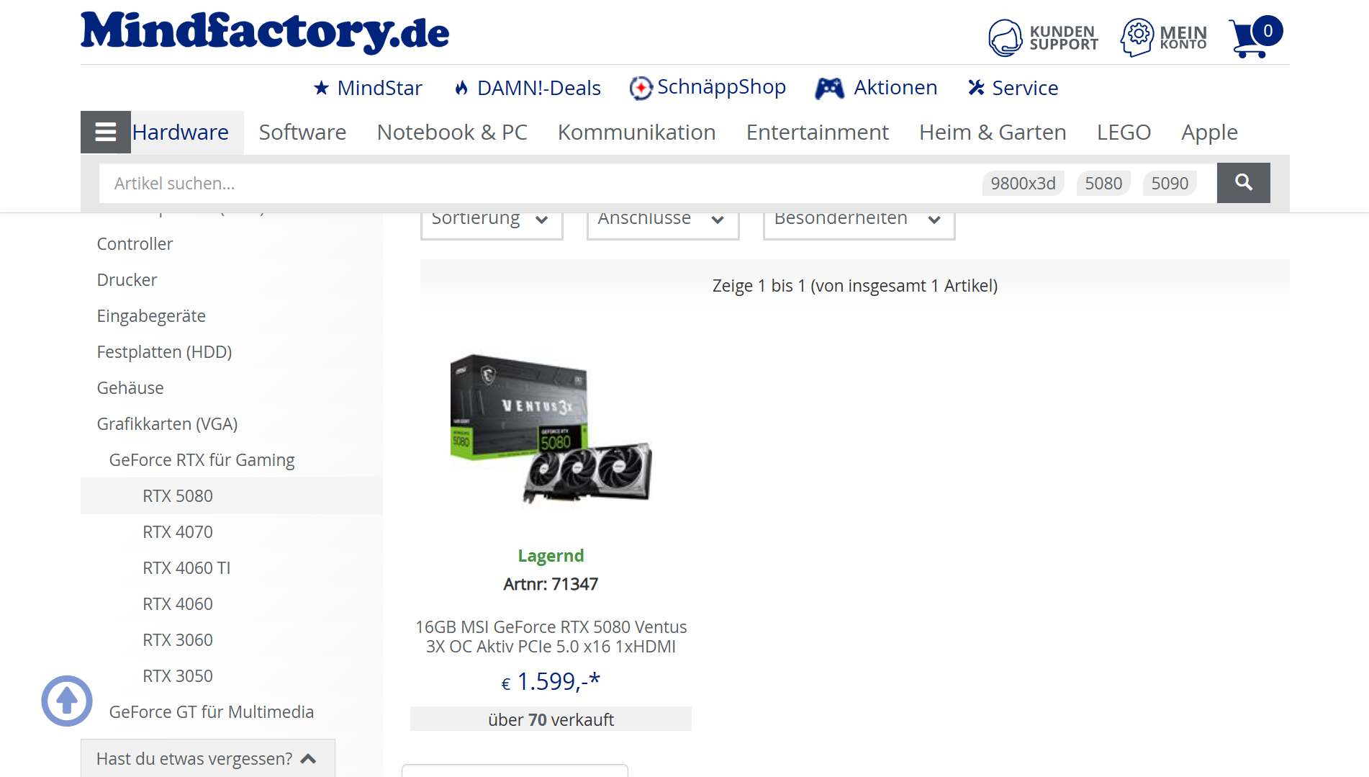The image size is (1369, 777).
Task: Collapse the 'Hast du etwas vergessen?' panel
Action: tap(208, 758)
